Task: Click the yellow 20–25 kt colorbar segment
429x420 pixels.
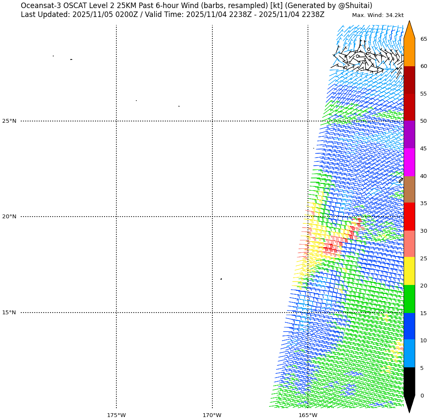Action: (409, 271)
